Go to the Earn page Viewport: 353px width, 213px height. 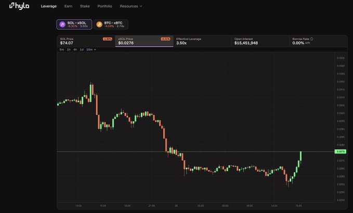tap(68, 6)
